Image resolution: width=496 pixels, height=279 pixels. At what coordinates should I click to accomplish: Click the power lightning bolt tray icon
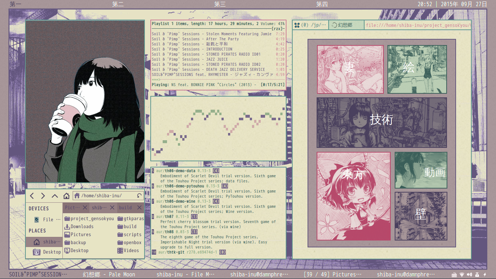coord(485,275)
